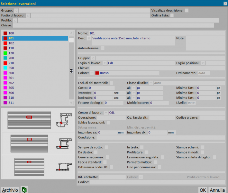
Task: Click the lookup icon beside Foglio posizioni
Action: click(x=203, y=63)
